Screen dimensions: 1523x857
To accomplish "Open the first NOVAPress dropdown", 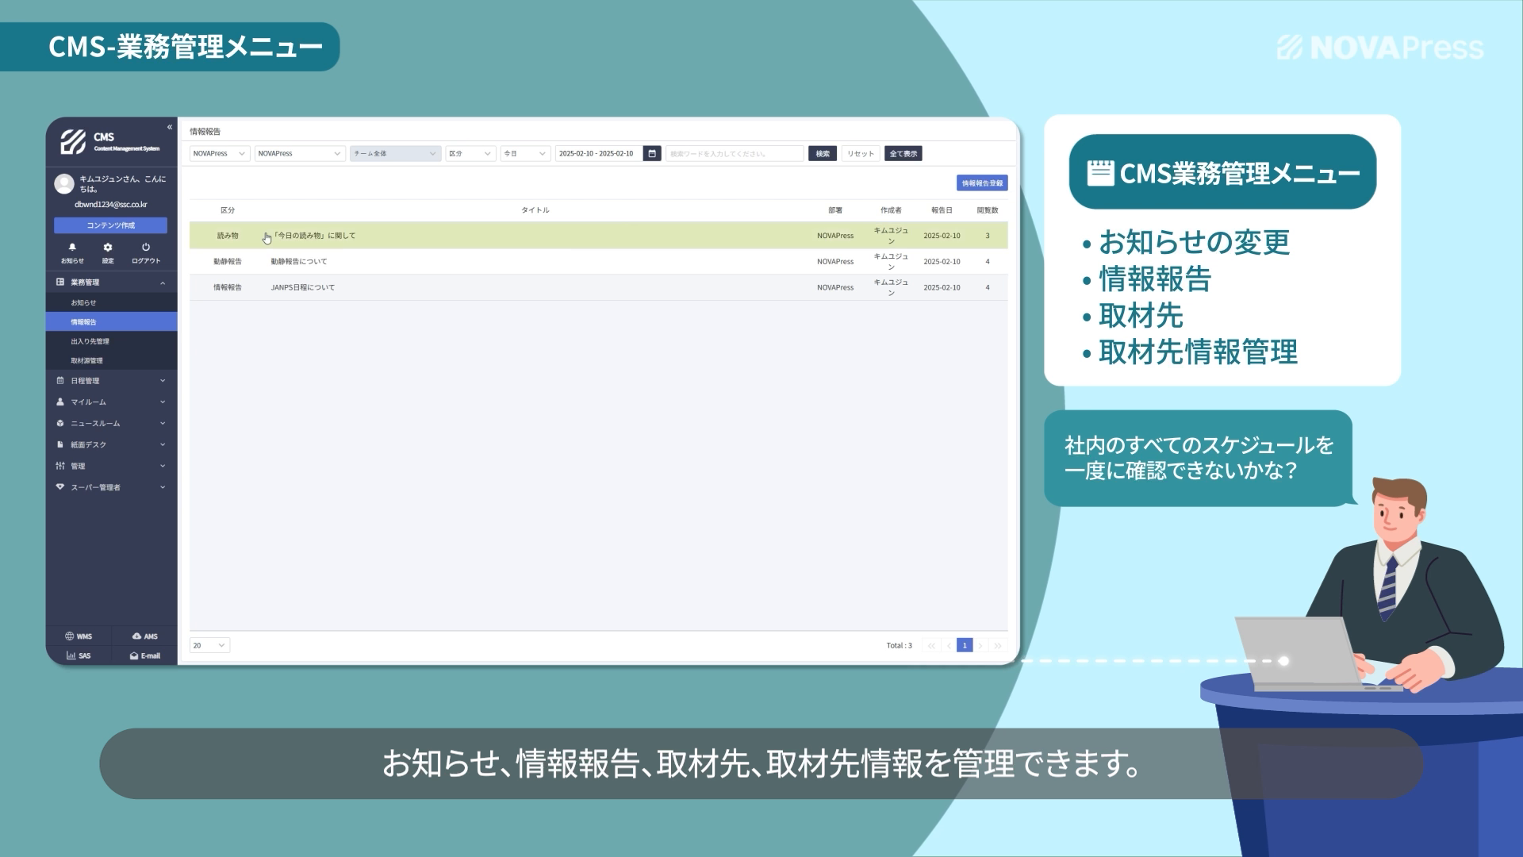I will (220, 153).
